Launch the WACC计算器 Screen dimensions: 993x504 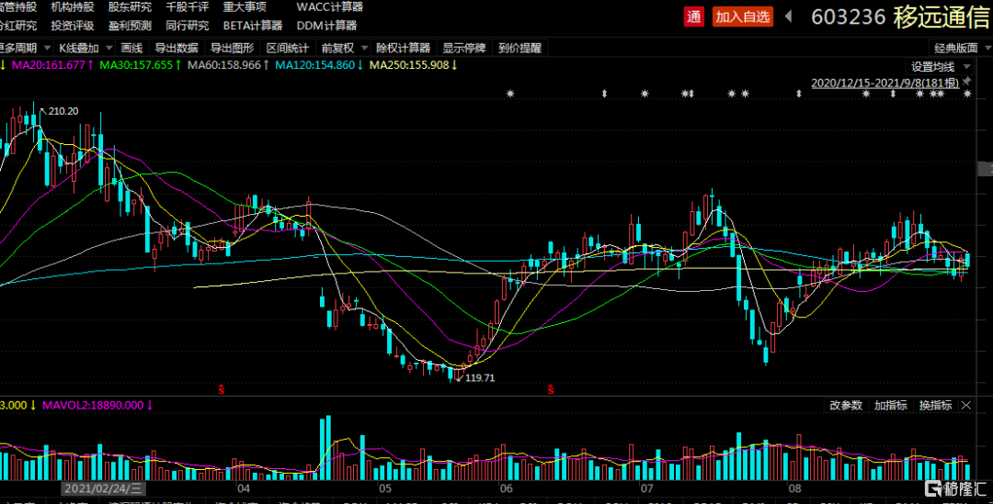click(330, 7)
